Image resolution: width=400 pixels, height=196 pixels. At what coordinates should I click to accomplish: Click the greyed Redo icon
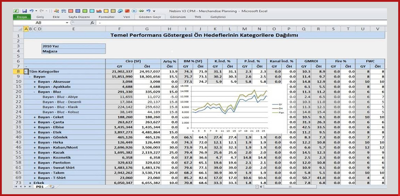pyautogui.click(x=41, y=11)
